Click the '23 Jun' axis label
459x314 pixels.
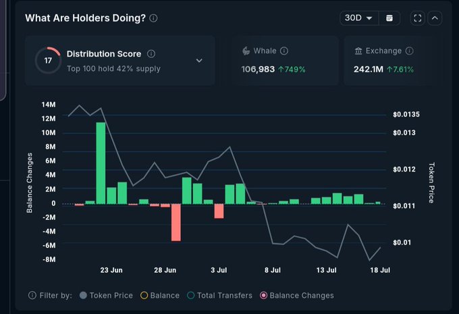pos(111,270)
